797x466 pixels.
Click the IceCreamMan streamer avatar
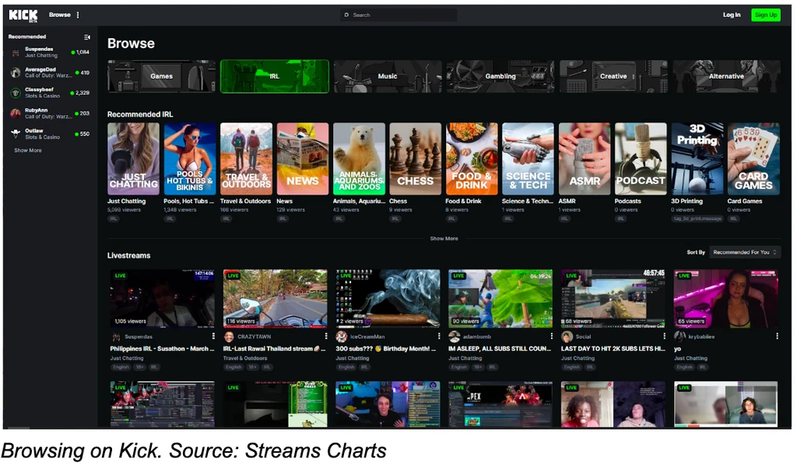[341, 337]
